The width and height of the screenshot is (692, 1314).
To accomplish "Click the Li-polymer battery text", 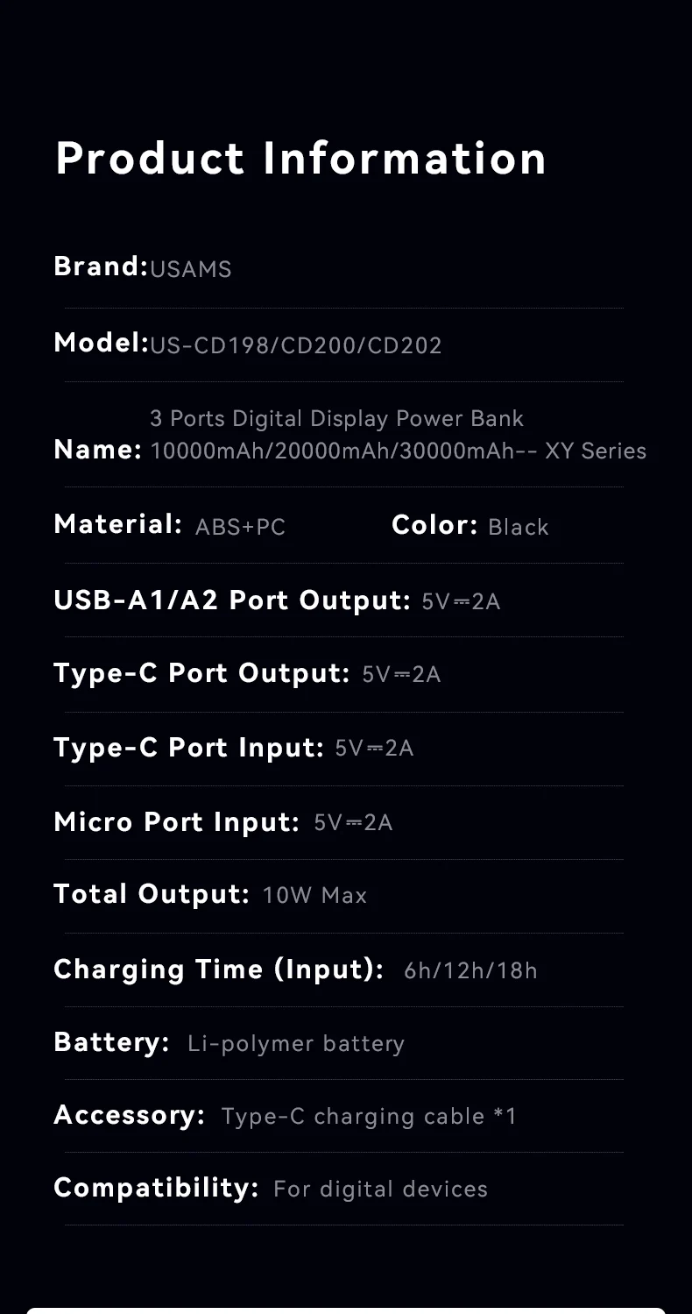I will coord(296,1043).
